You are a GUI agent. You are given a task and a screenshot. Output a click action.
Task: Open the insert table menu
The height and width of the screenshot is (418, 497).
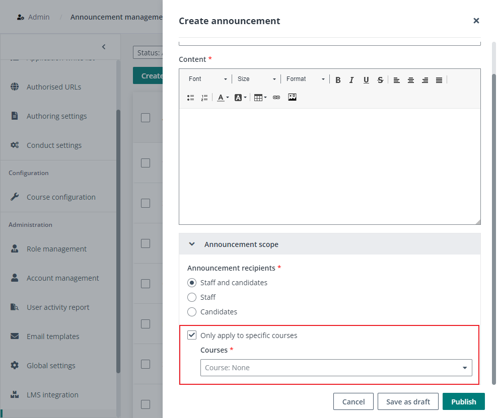point(260,98)
